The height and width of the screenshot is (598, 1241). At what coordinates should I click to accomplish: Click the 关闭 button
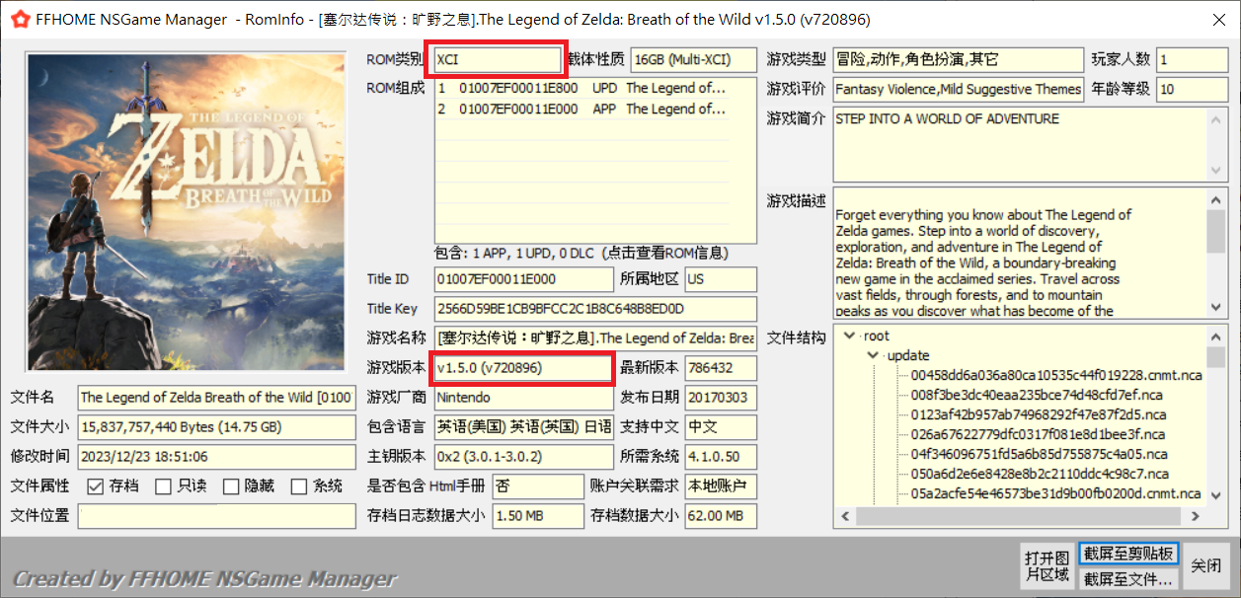tap(1206, 565)
